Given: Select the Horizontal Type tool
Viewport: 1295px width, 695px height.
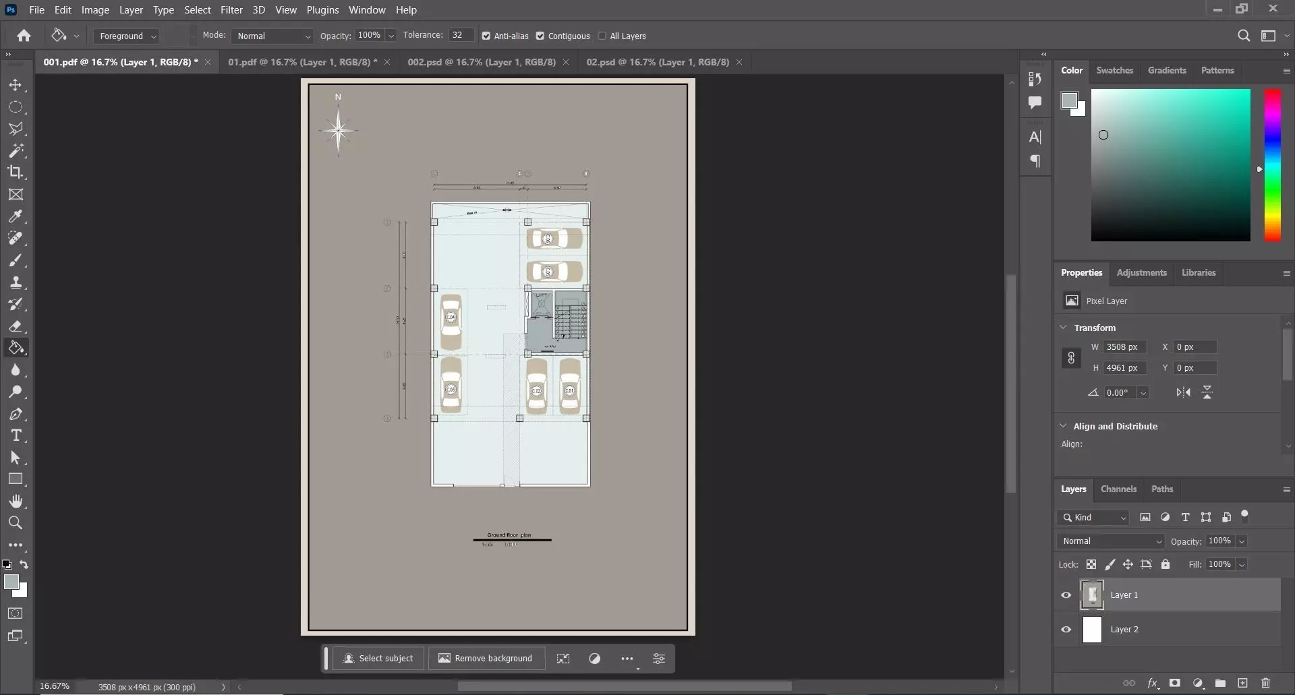Looking at the screenshot, I should 16,435.
